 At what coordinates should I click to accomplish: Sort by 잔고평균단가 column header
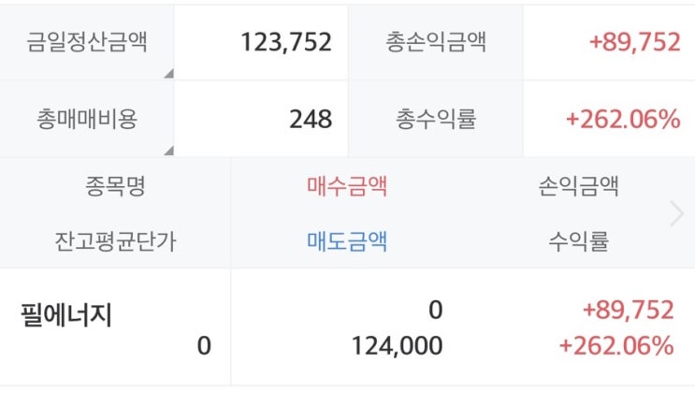(x=115, y=241)
